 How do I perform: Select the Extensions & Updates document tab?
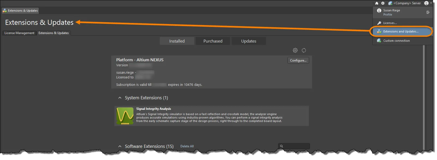20,11
